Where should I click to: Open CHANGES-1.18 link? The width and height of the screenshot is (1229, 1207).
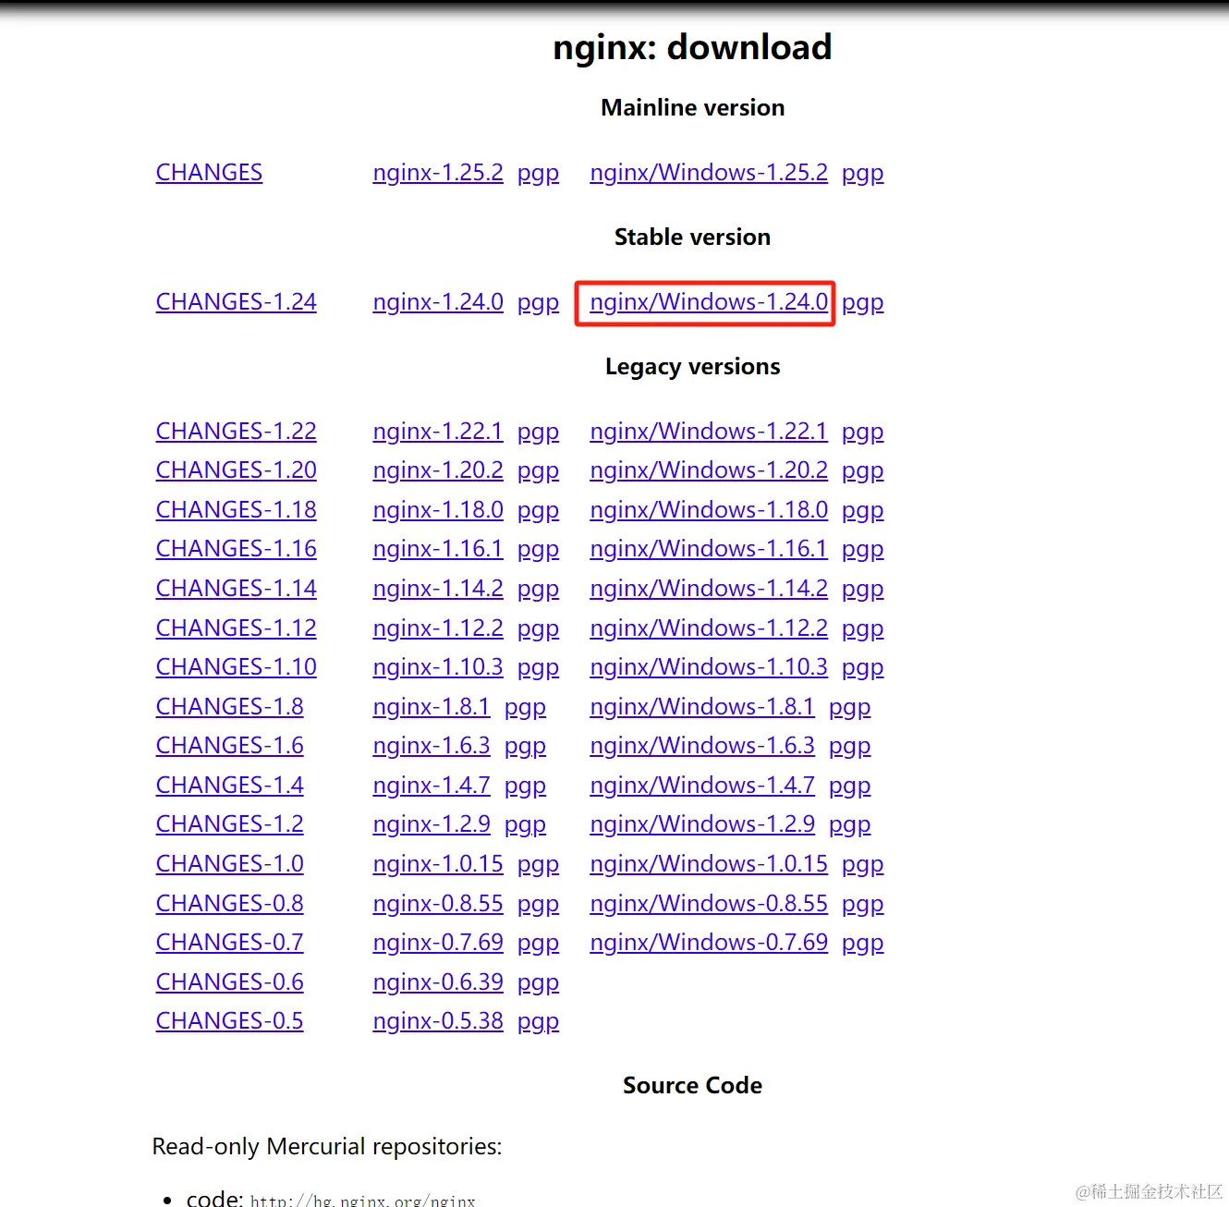pos(236,510)
